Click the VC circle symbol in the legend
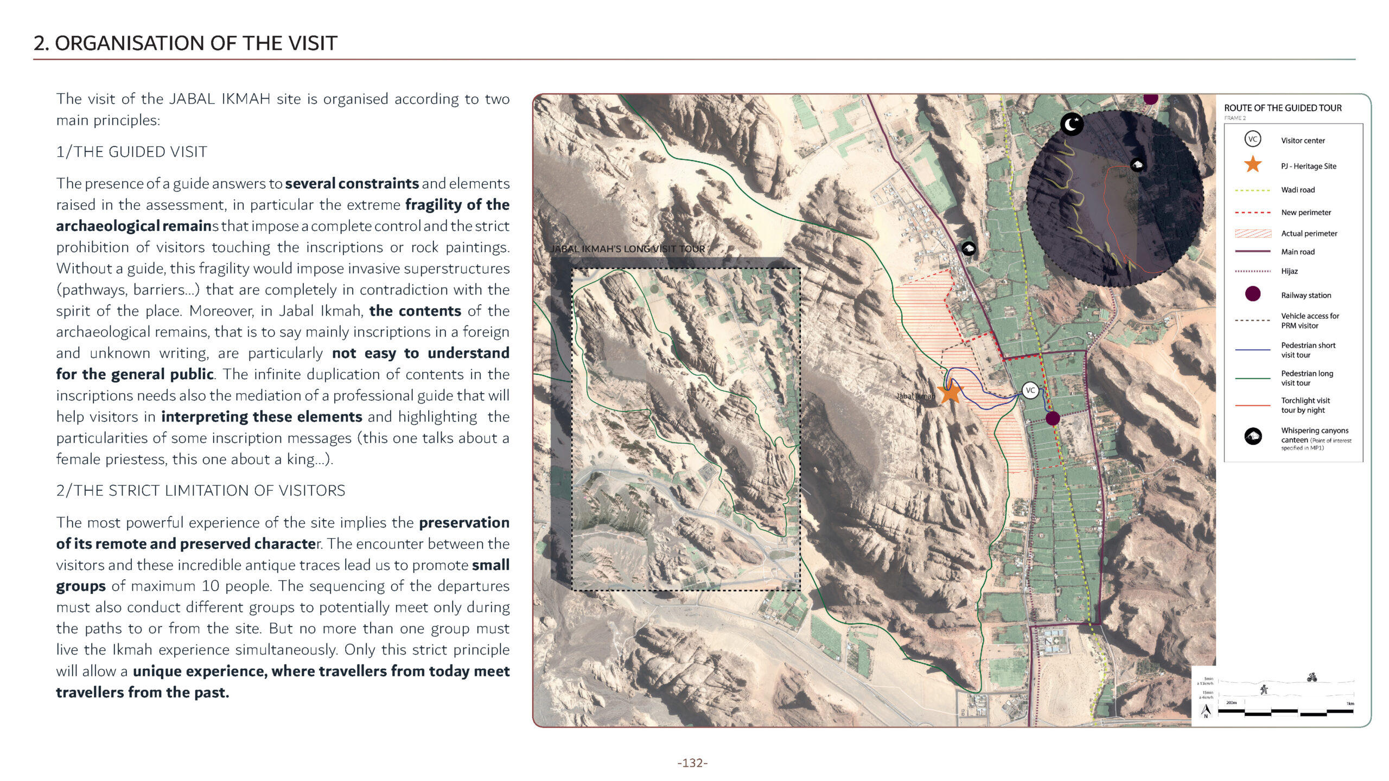The width and height of the screenshot is (1389, 781). (x=1252, y=139)
